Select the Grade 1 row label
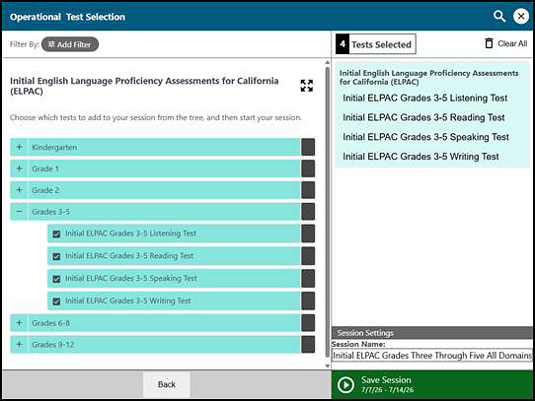The height and width of the screenshot is (401, 535). click(x=45, y=168)
